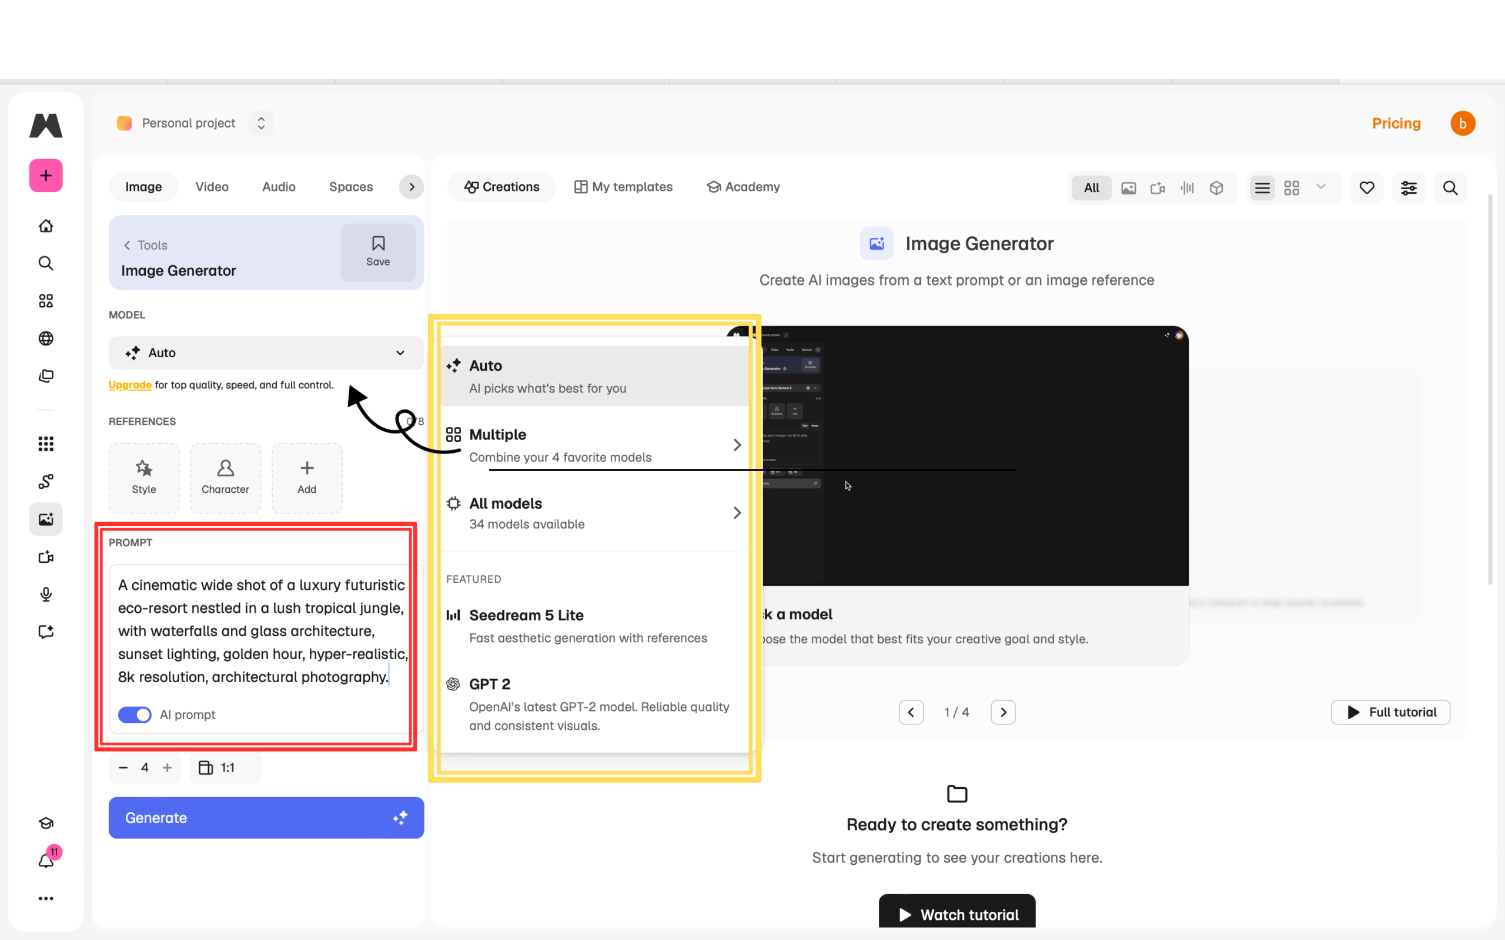Open the globe explore icon

coord(46,338)
